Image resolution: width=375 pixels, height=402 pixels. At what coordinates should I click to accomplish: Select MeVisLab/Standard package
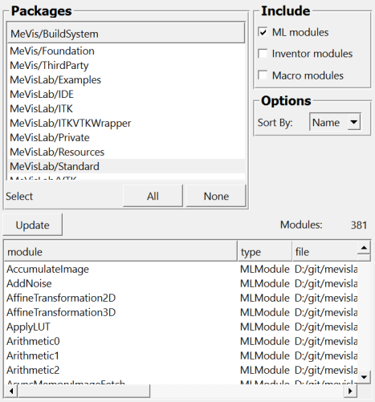(126, 166)
